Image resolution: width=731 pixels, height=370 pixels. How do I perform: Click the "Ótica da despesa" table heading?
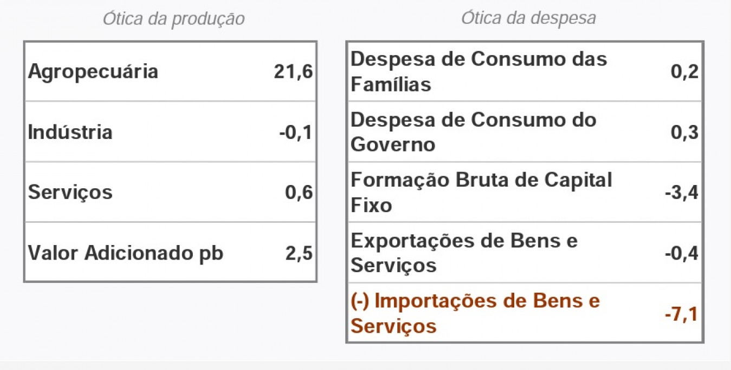coord(528,18)
